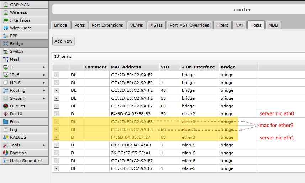Open the Filters tab
This screenshot has height=183, width=305.
(222, 25)
